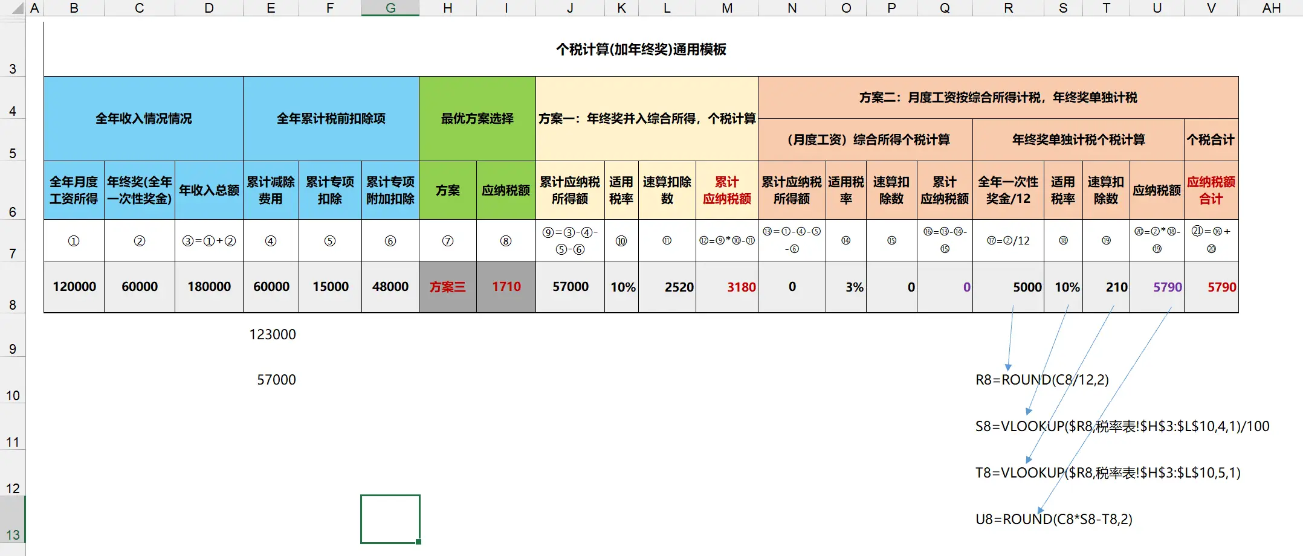Select the R8=ROUND(C8/12,2) formula note

[1042, 380]
